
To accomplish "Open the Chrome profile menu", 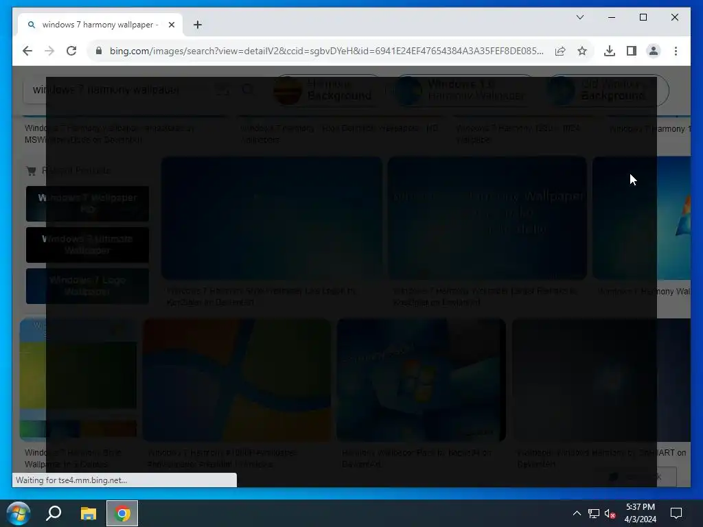I will (x=654, y=51).
